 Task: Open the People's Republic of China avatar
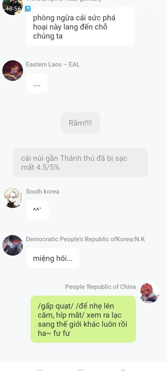point(149,293)
